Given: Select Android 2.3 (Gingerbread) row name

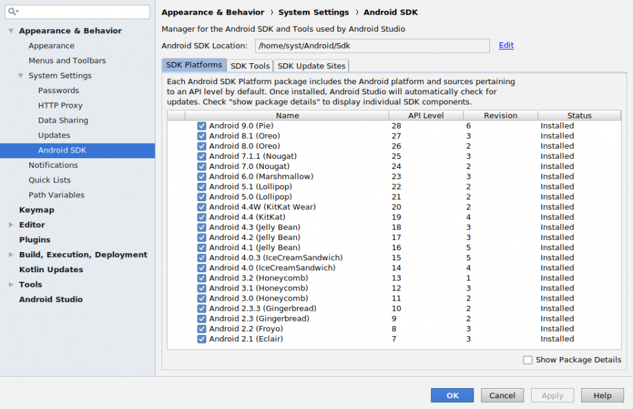Looking at the screenshot, I should [259, 318].
